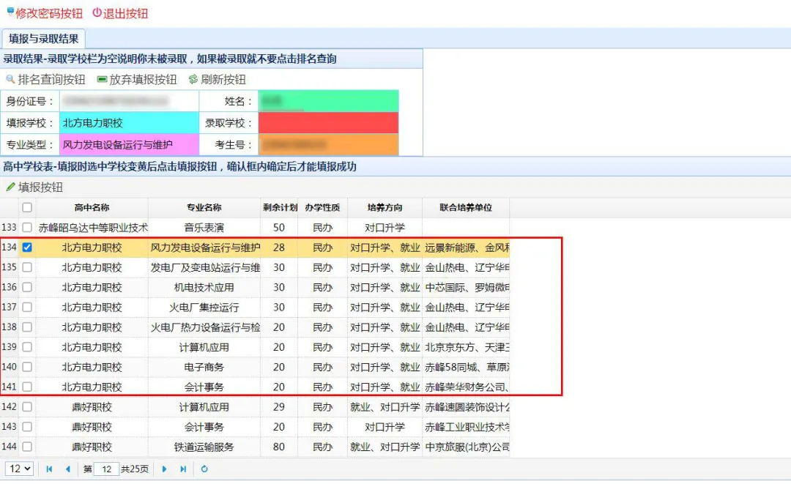The width and height of the screenshot is (791, 484).
Task: Check row 133 赤峰昭乌达 音乐表演 checkbox
Action: point(27,228)
